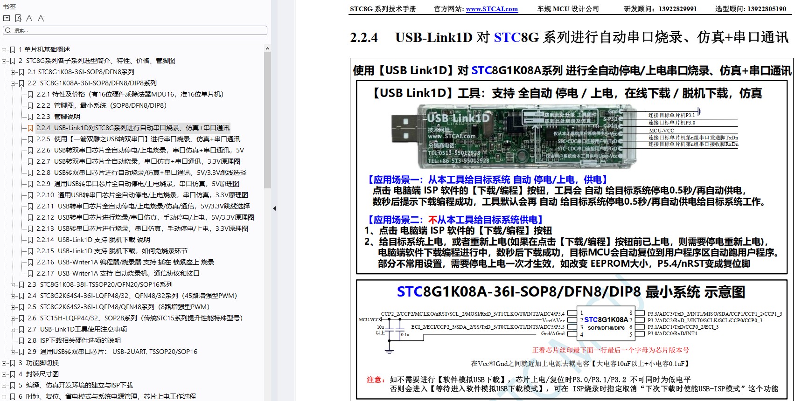Expand bookmark 2.7 USB-Link1D工具使用注意事项
Image resolution: width=795 pixels, height=401 pixels.
(13, 329)
